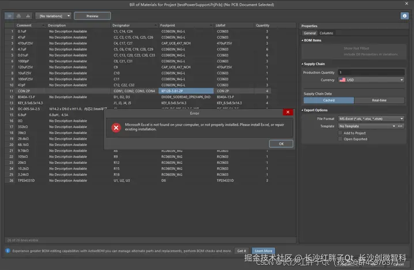The height and width of the screenshot is (270, 414).
Task: Sort by the Designator column header
Action: 134,25
